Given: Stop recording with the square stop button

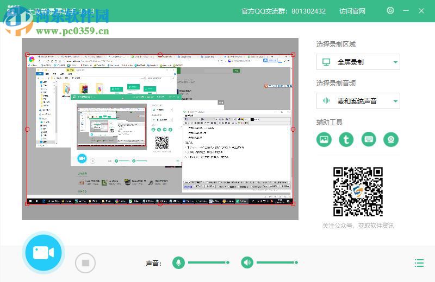Looking at the screenshot, I should [x=85, y=263].
